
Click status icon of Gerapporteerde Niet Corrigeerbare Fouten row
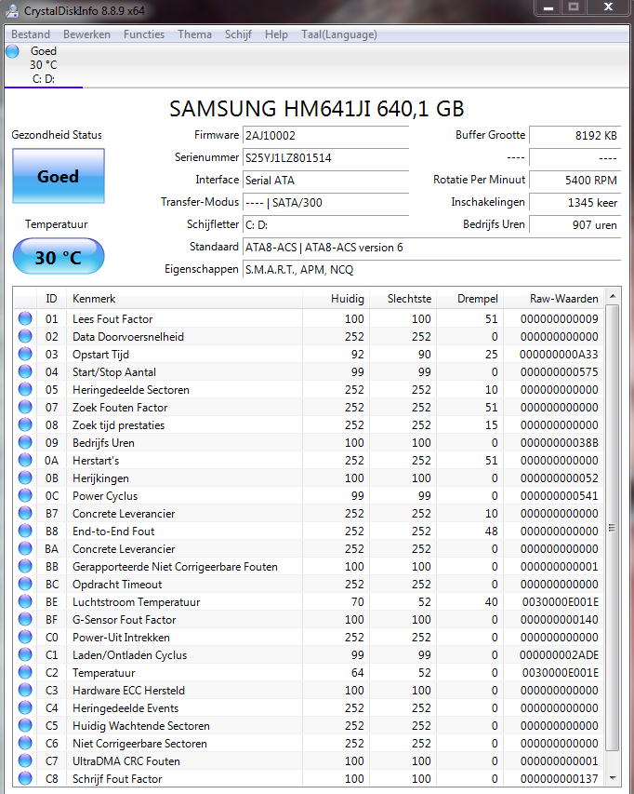pos(25,566)
